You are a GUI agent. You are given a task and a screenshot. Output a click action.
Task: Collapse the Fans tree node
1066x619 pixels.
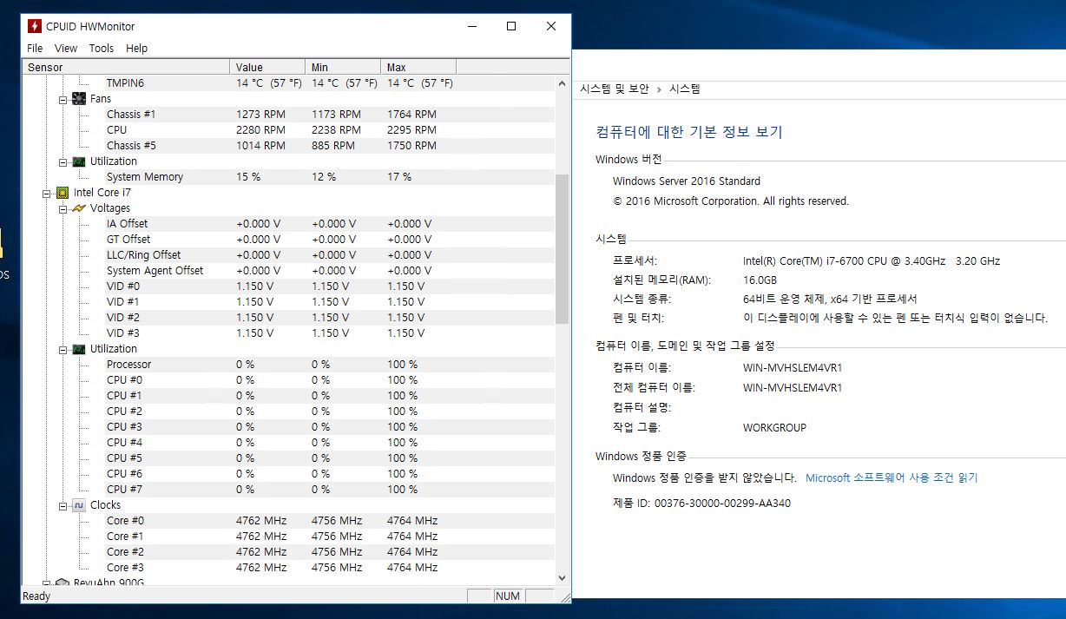pos(63,99)
